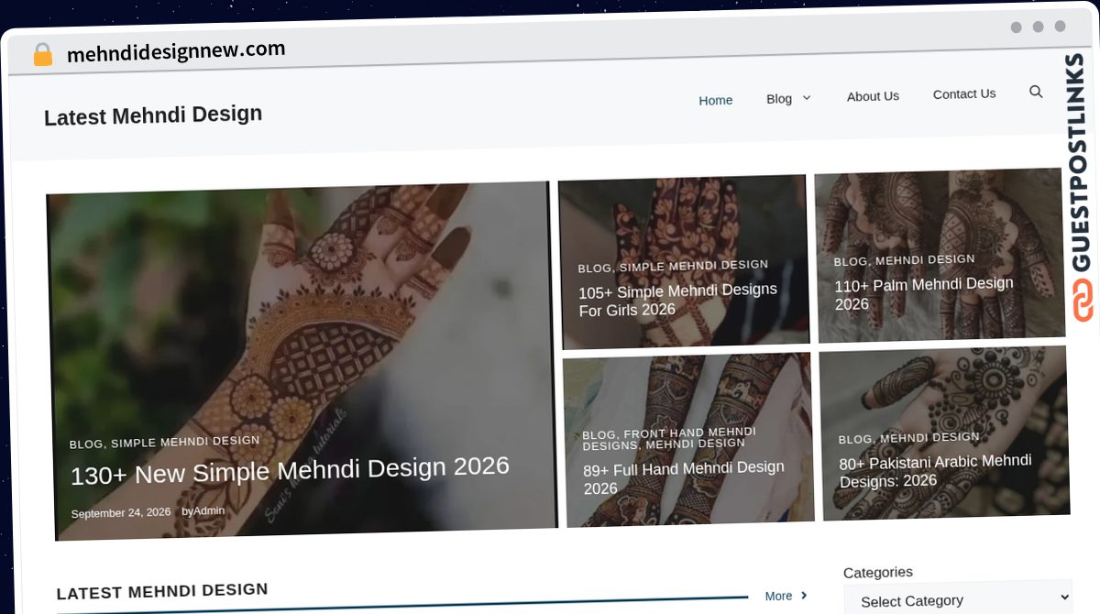This screenshot has width=1100, height=614.
Task: Open the site search magnifier icon
Action: pyautogui.click(x=1036, y=92)
